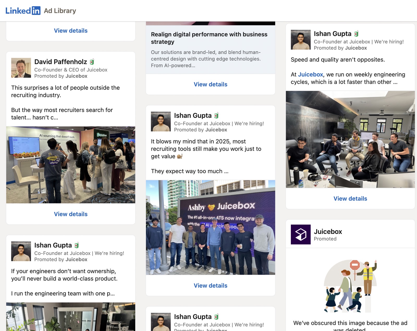The image size is (417, 331).
Task: Open Ishan Gupta's name on the engineers ownership ad
Action: 53,245
